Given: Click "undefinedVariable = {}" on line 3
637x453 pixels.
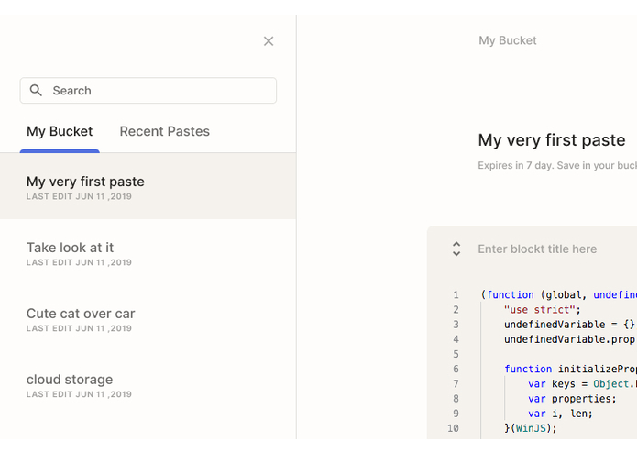Looking at the screenshot, I should (569, 325).
